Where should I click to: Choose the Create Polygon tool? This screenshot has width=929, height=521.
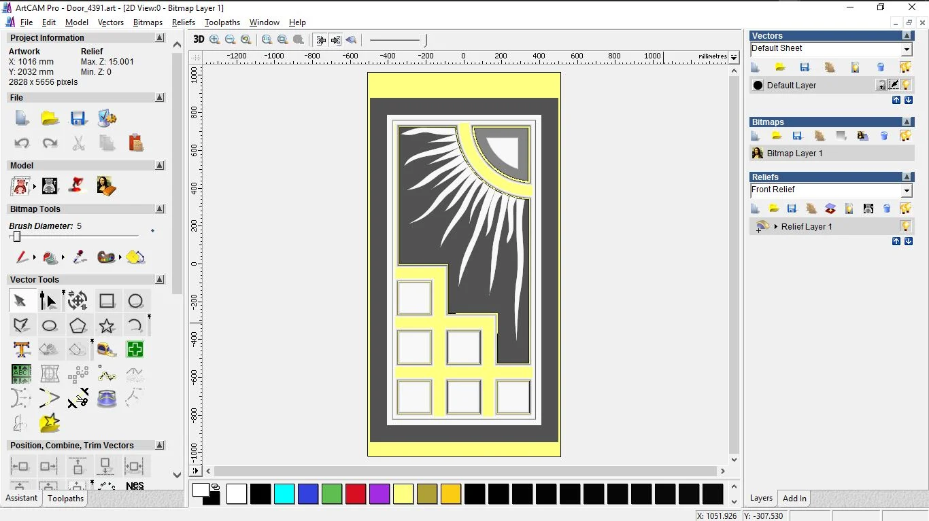point(78,325)
